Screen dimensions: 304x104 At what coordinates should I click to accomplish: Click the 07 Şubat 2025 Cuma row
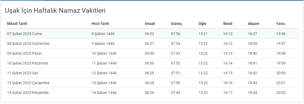[152, 34]
